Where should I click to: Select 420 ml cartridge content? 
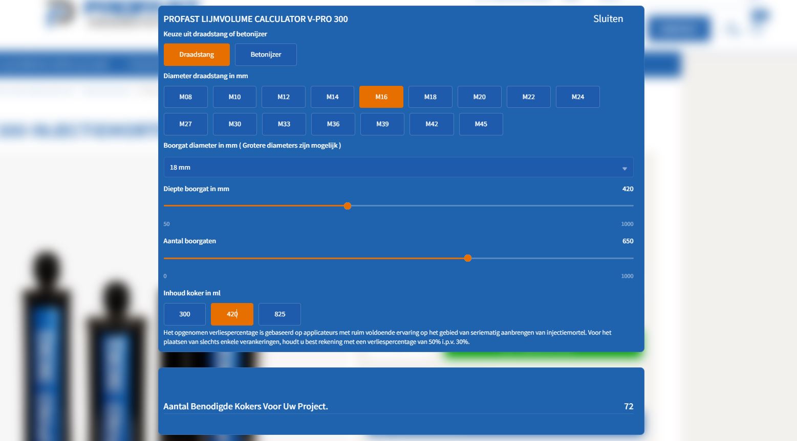232,314
